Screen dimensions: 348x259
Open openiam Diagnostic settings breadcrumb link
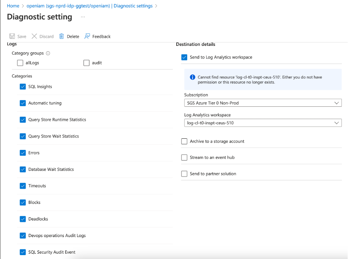coord(89,6)
